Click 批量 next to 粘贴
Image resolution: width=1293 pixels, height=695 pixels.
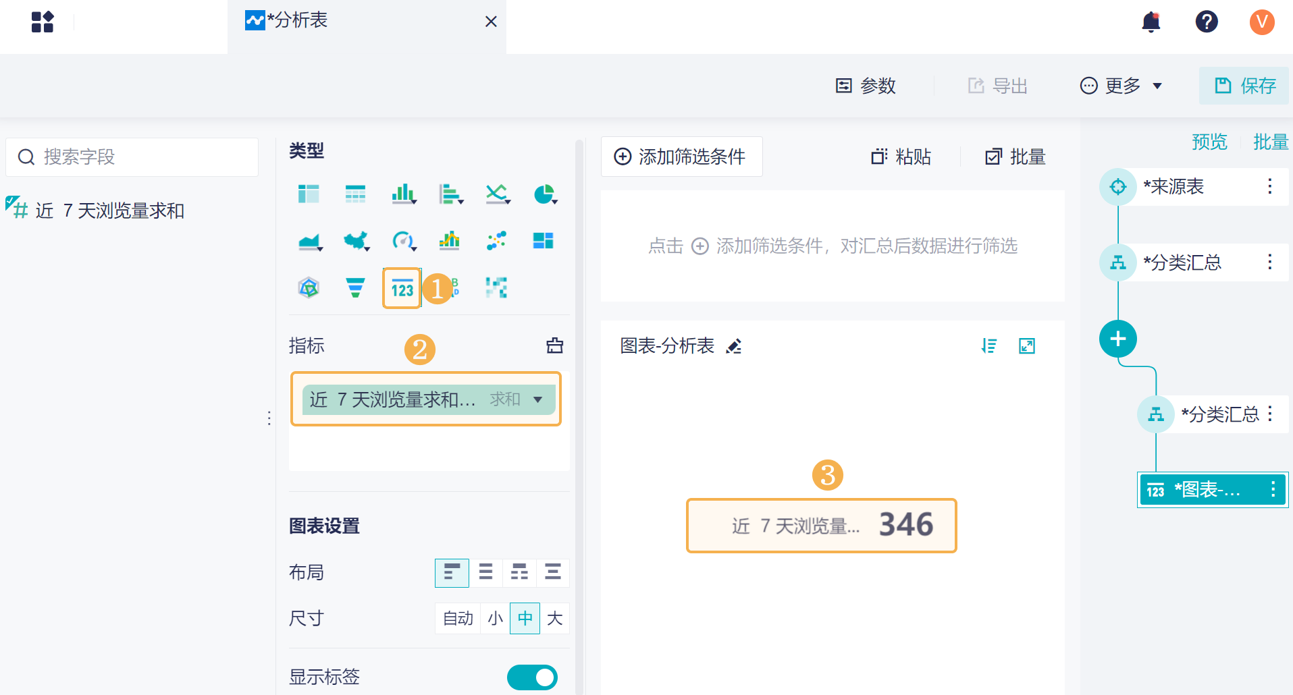[1015, 157]
